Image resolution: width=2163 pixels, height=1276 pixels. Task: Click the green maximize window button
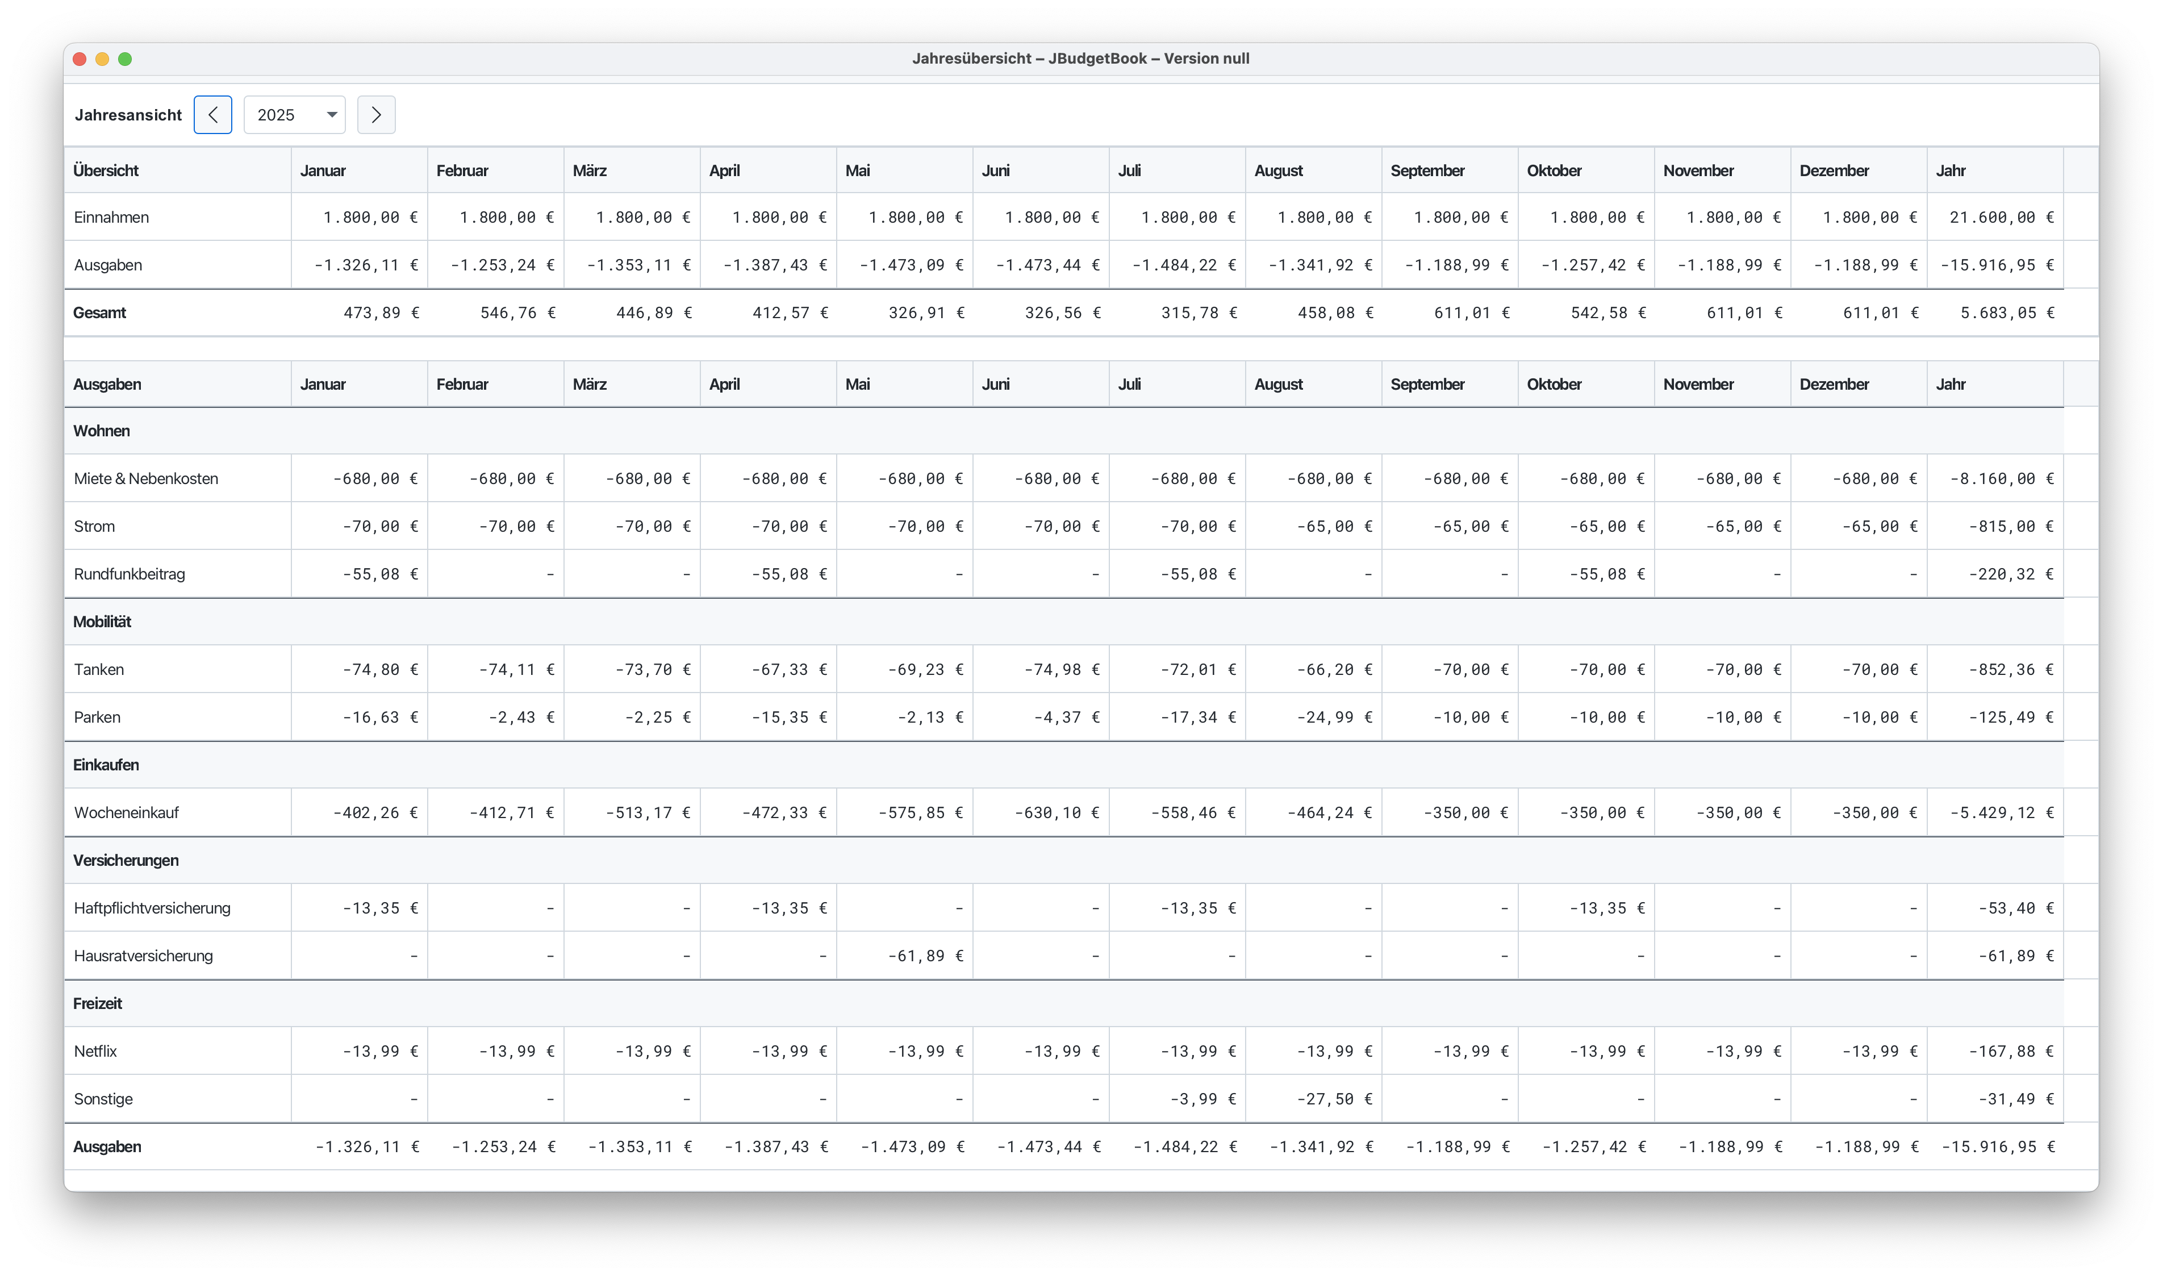click(124, 59)
